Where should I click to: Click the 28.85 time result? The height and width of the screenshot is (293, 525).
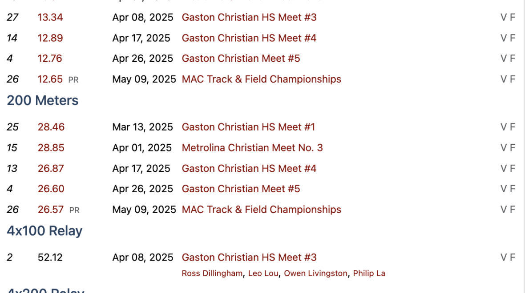pyautogui.click(x=51, y=148)
